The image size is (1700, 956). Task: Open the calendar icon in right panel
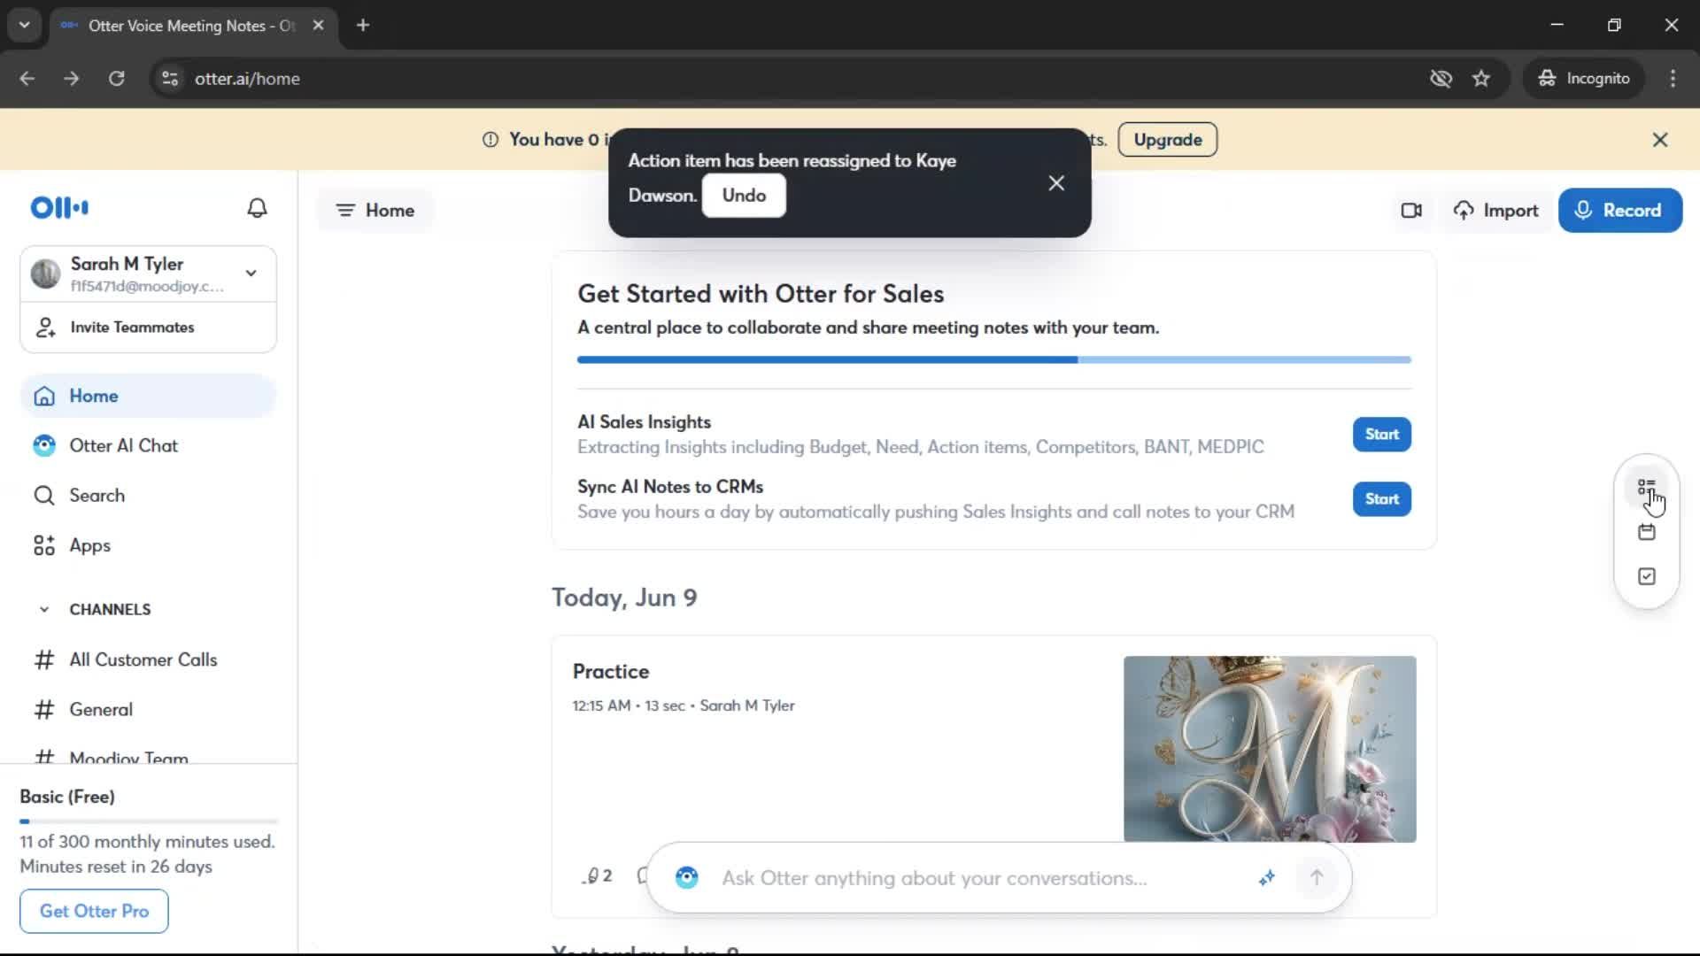[1646, 532]
